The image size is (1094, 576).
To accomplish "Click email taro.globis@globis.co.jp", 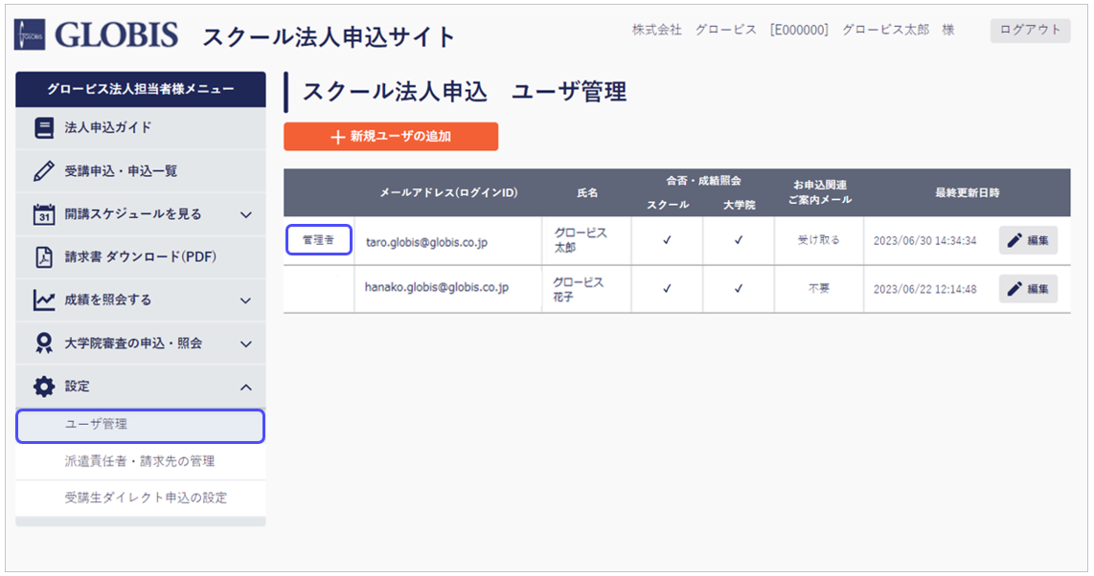I will tap(426, 242).
